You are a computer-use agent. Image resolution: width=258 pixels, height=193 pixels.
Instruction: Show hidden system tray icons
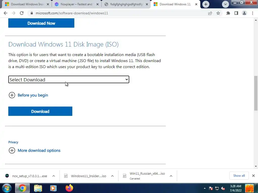point(205,188)
